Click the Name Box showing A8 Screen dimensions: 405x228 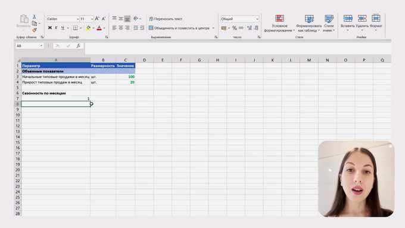click(x=29, y=46)
